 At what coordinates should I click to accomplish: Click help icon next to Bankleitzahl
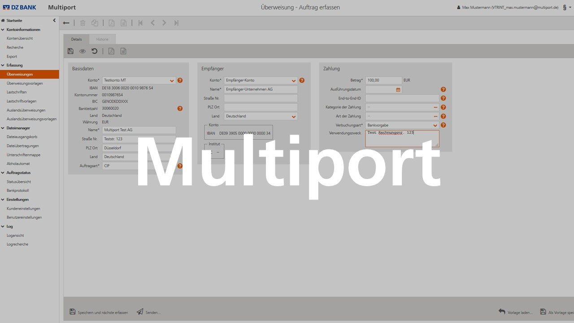tap(180, 109)
